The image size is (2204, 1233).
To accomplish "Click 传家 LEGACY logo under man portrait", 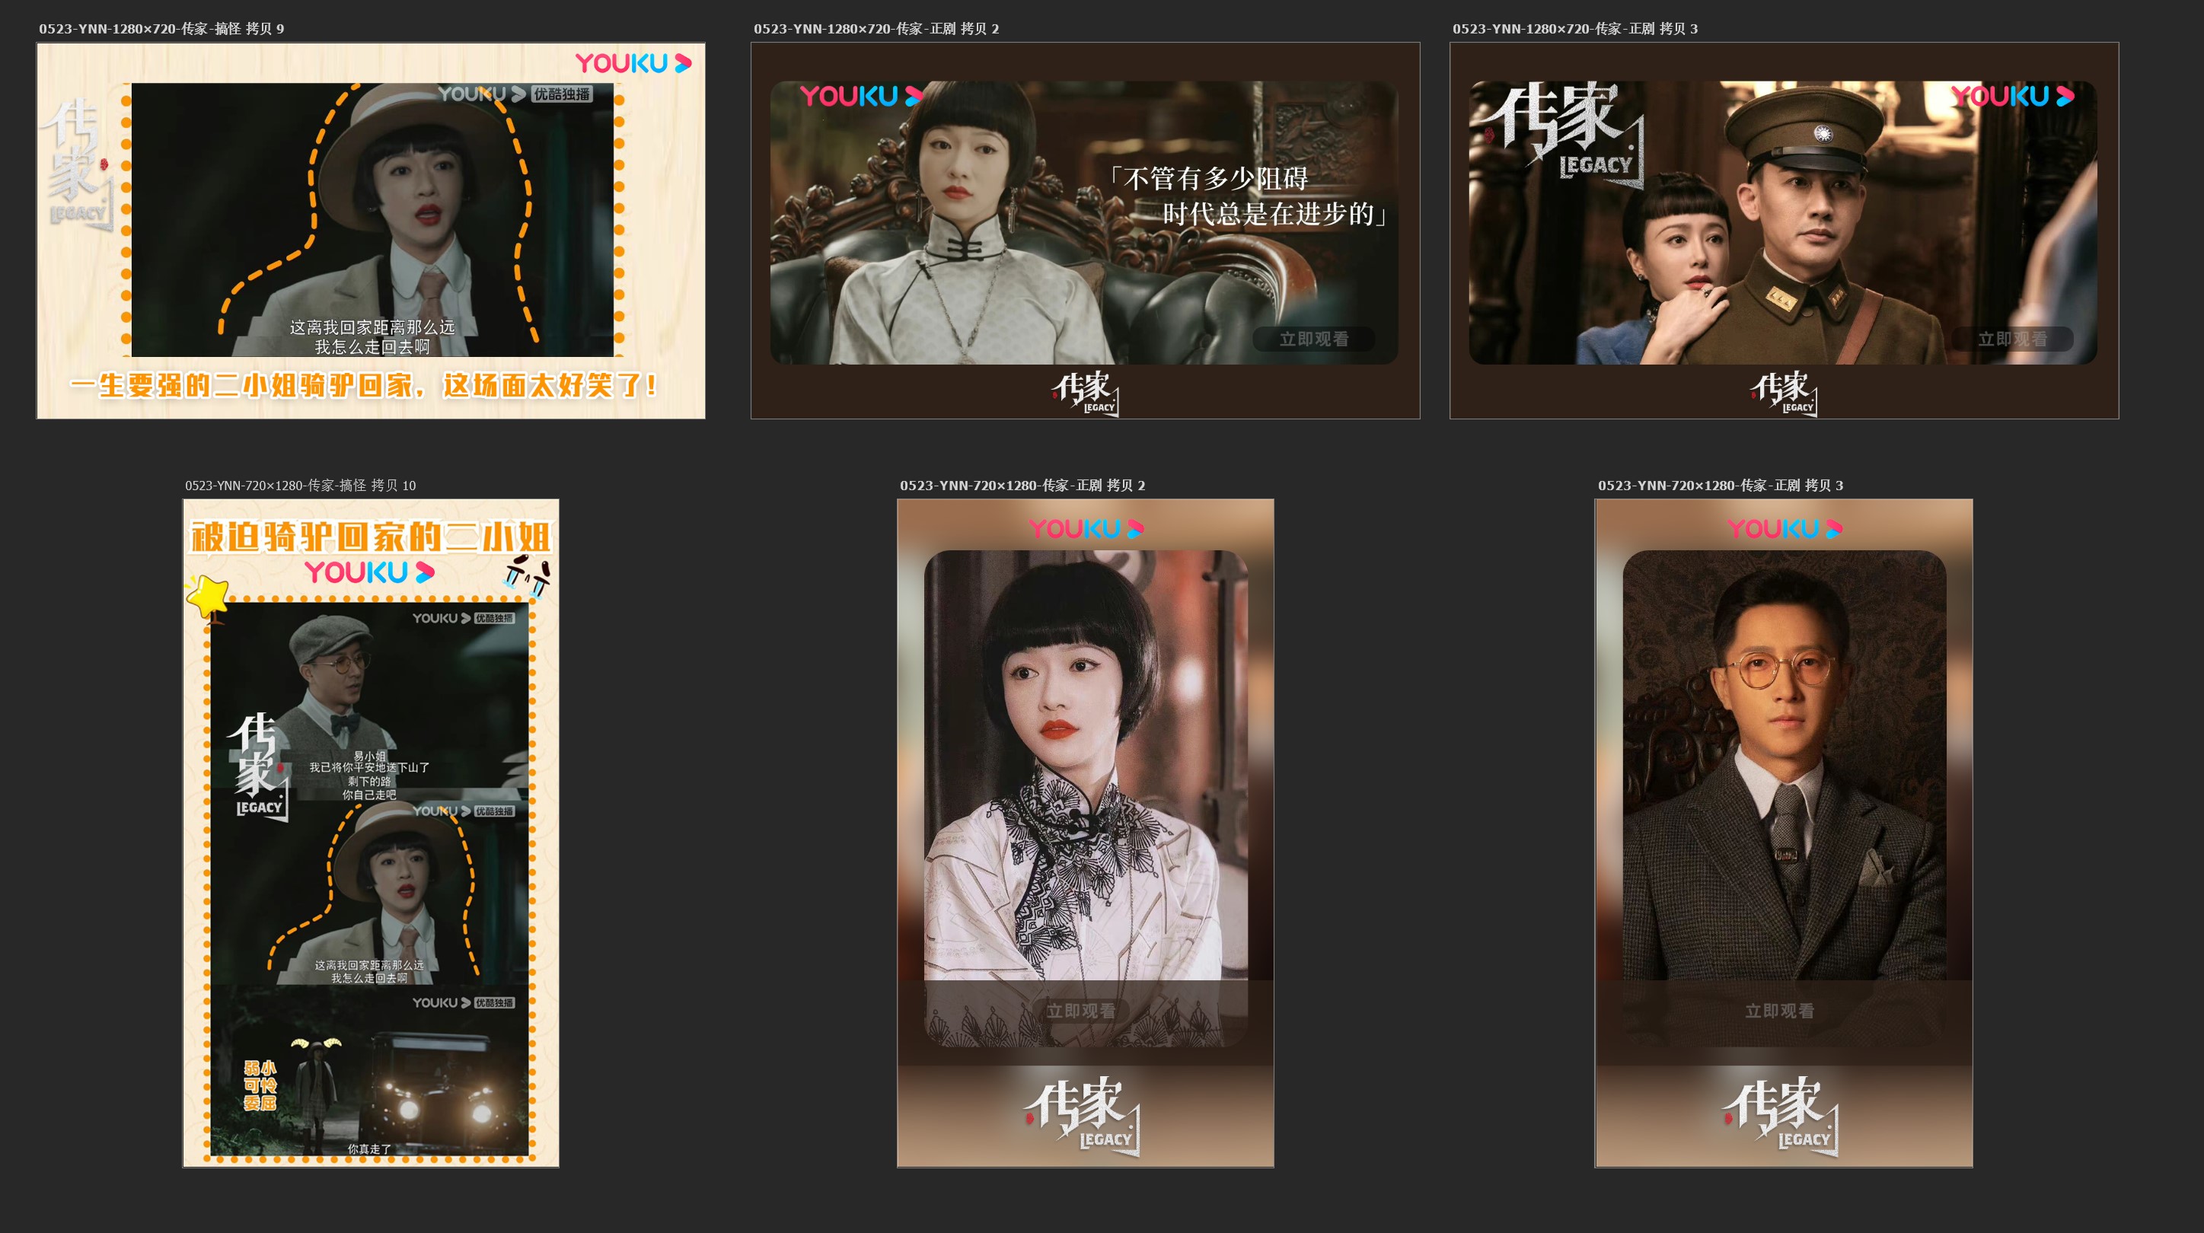I will [x=1781, y=1116].
